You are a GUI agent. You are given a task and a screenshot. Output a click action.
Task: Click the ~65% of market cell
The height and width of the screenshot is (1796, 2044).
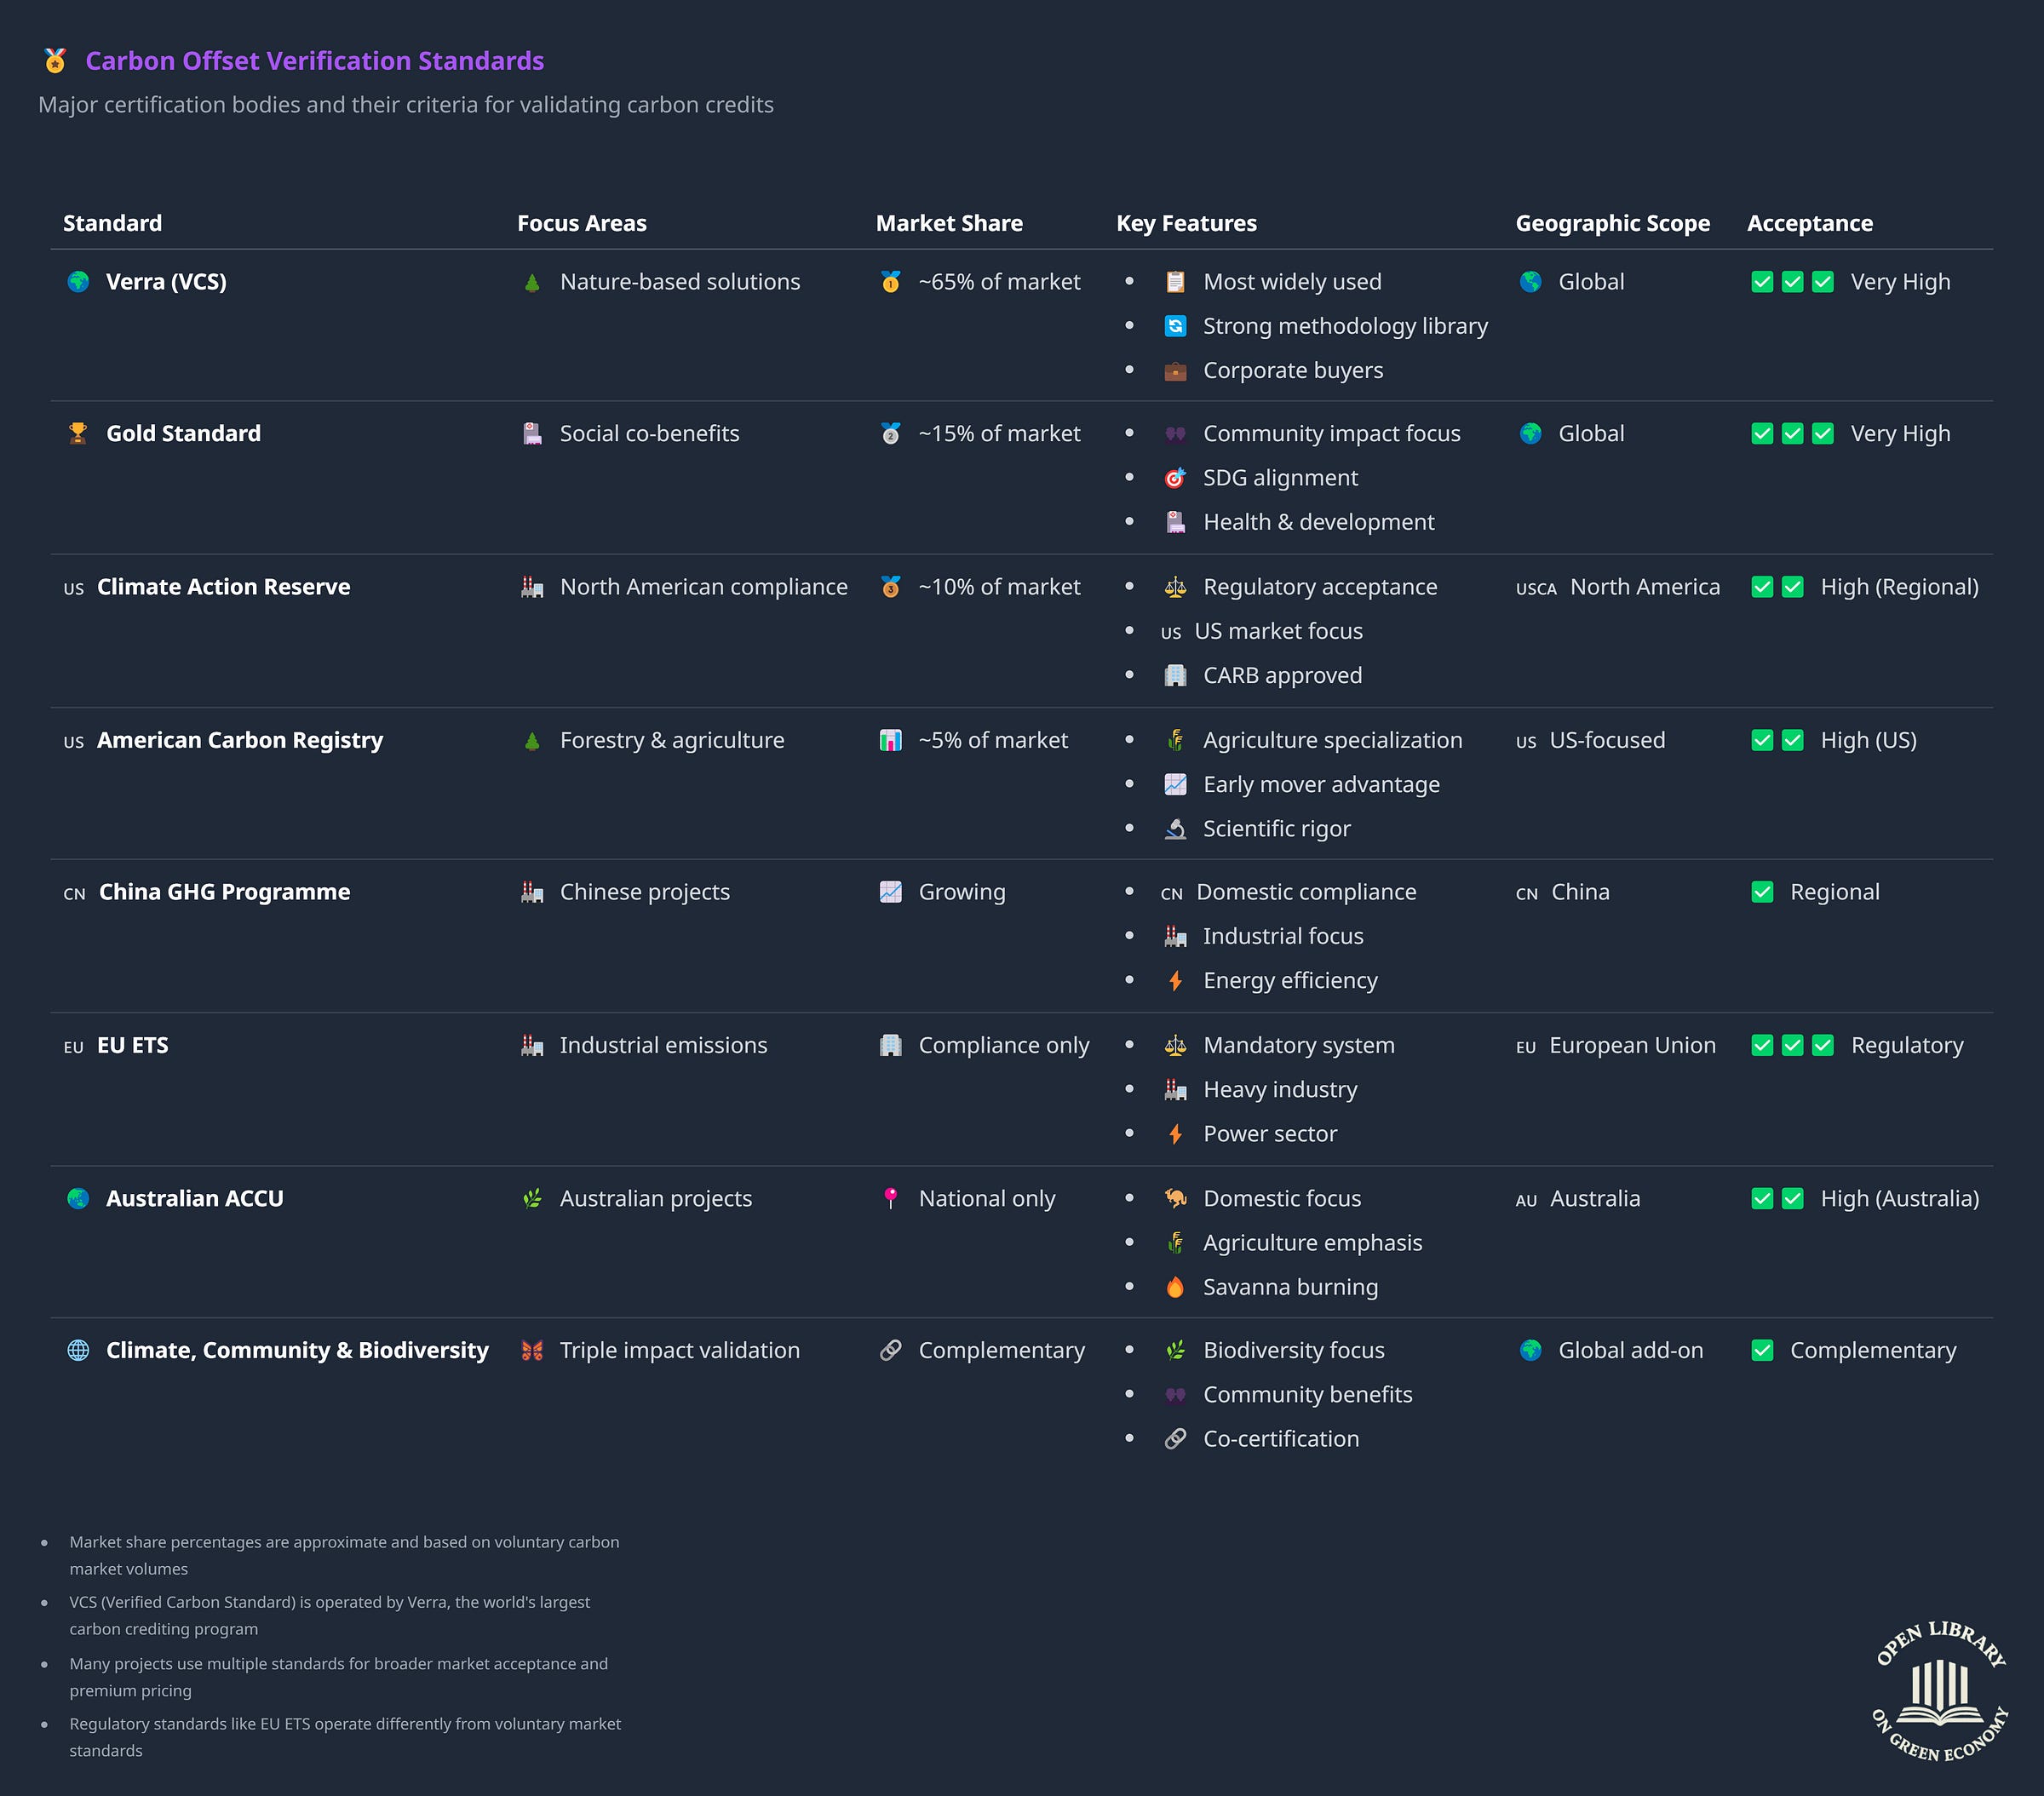click(x=998, y=282)
